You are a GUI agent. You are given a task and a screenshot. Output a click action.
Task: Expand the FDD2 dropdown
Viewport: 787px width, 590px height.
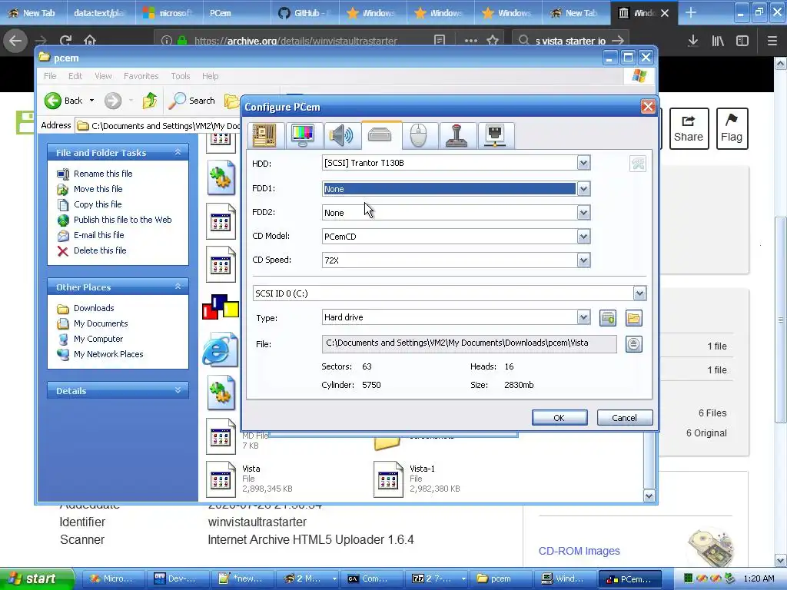tap(583, 213)
